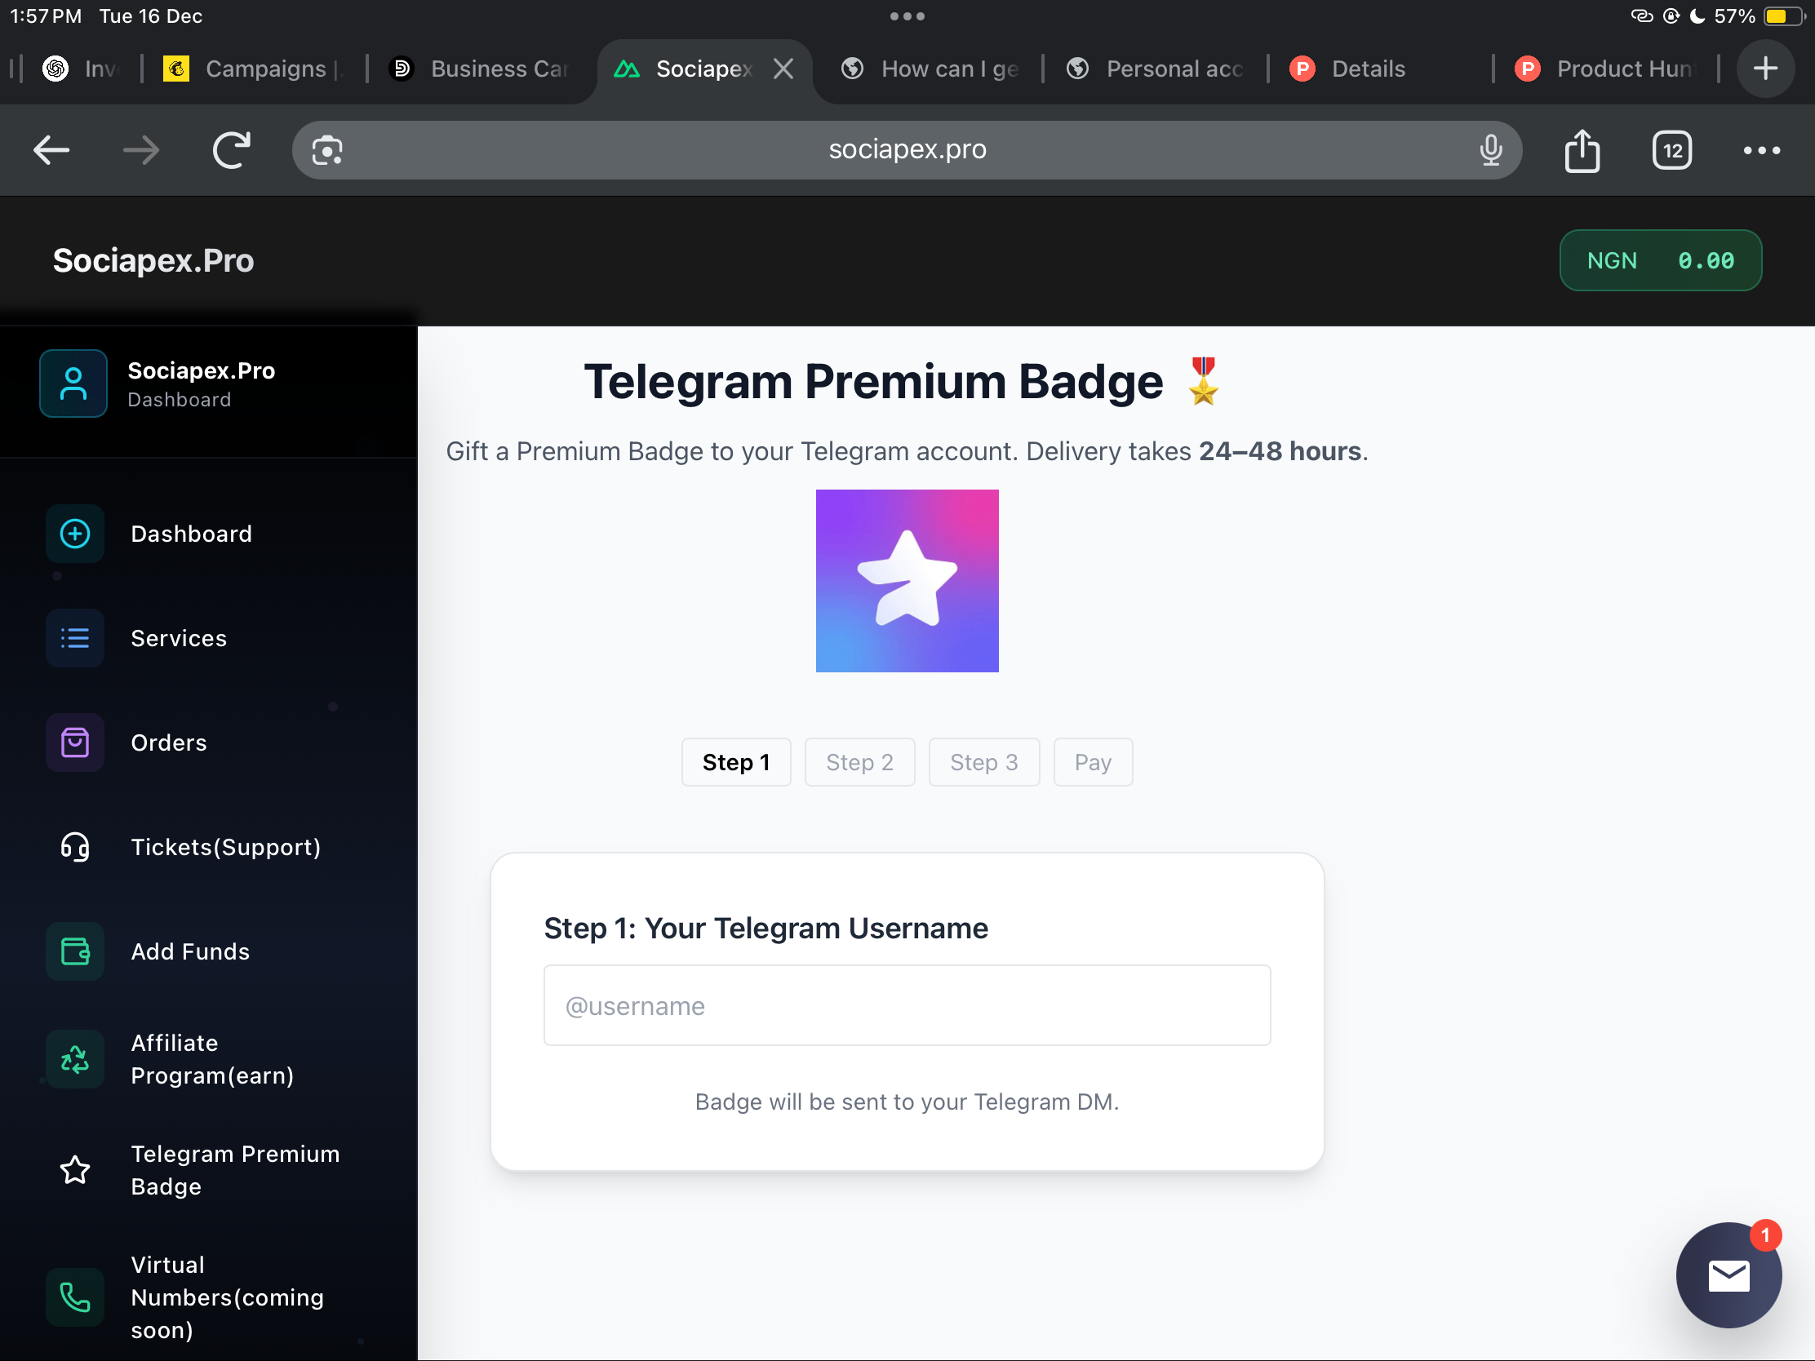Viewport: 1815px width, 1361px height.
Task: Click the Telegram Premium Badge star icon
Action: [74, 1170]
